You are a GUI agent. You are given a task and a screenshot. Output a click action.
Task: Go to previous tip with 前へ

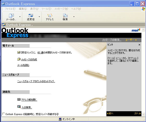110,113
